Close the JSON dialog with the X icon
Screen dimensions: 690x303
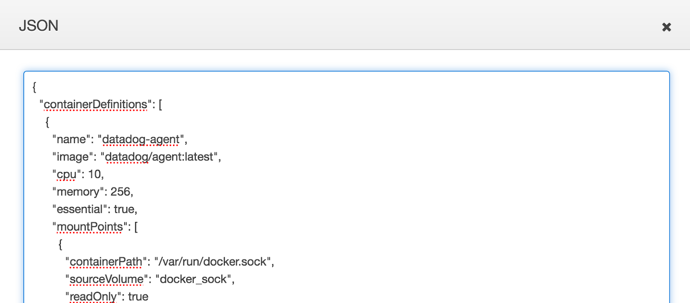[666, 27]
